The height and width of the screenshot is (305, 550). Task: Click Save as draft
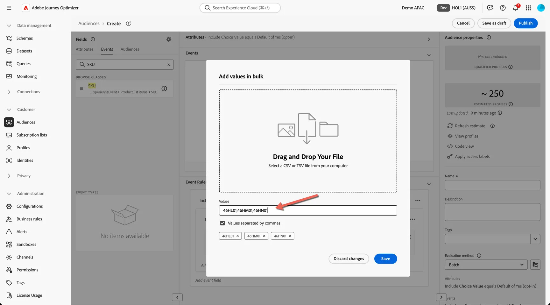click(x=494, y=23)
